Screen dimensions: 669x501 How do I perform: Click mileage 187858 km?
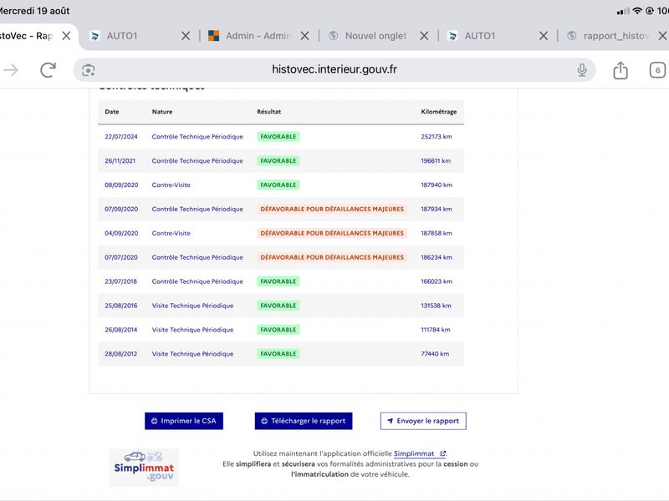pyautogui.click(x=437, y=233)
